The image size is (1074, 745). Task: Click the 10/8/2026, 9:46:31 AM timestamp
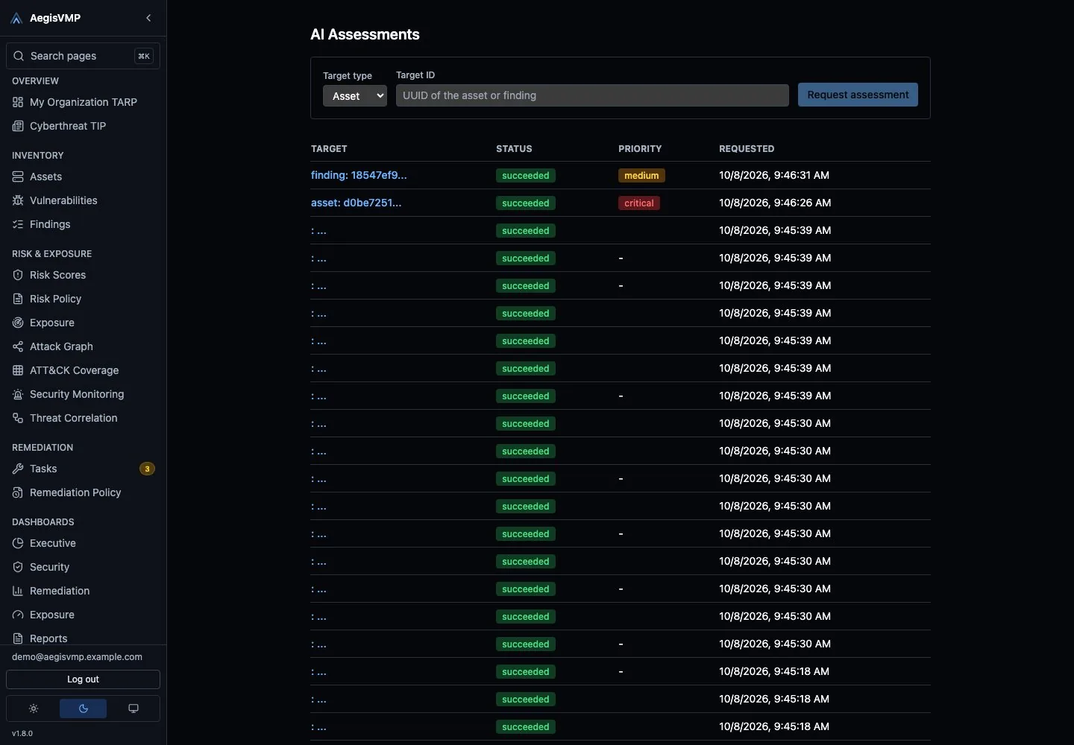point(774,175)
